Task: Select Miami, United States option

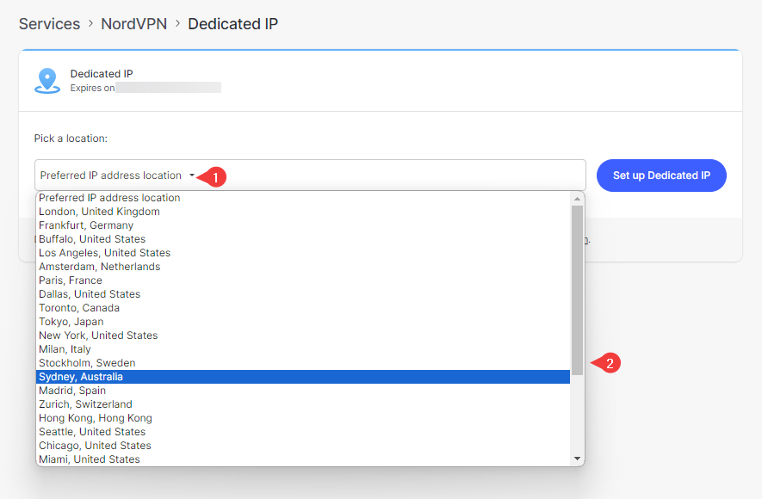Action: [89, 459]
